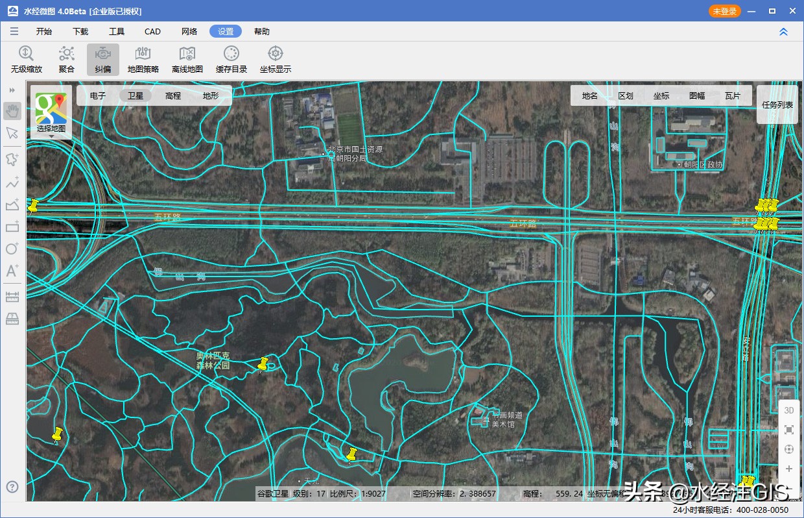
Task: Open the 选择地图 map source dropdown
Action: tap(51, 113)
